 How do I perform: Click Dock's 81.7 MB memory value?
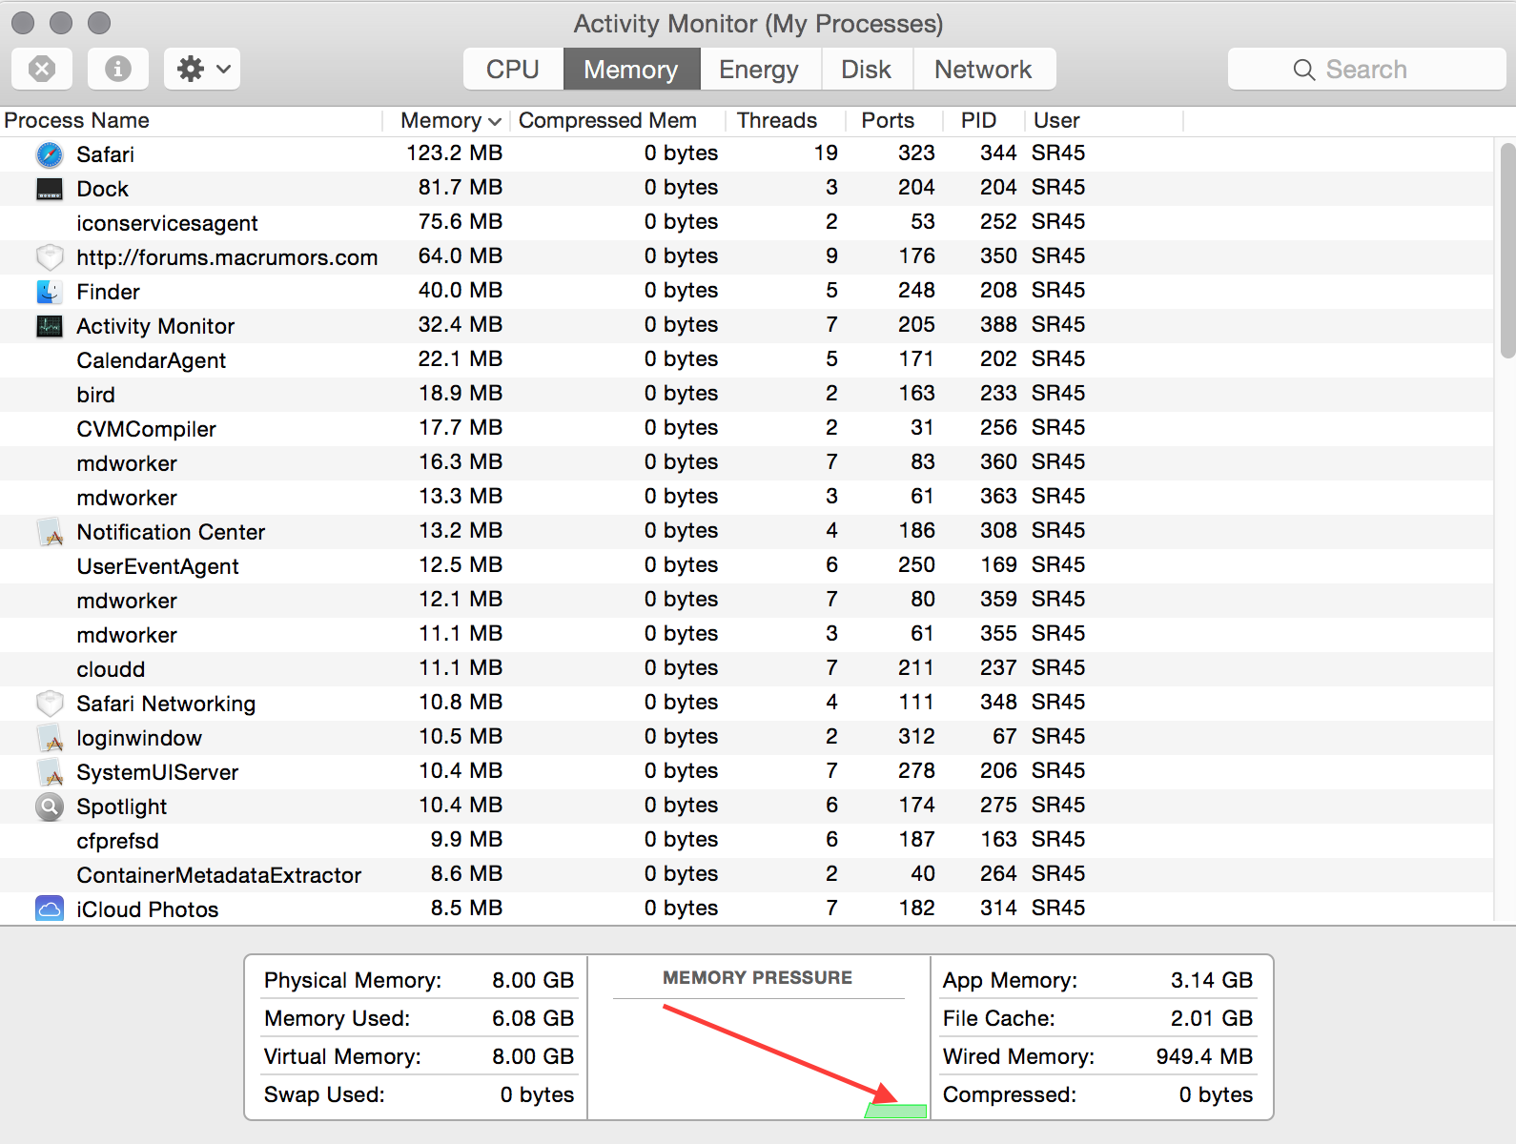461,188
